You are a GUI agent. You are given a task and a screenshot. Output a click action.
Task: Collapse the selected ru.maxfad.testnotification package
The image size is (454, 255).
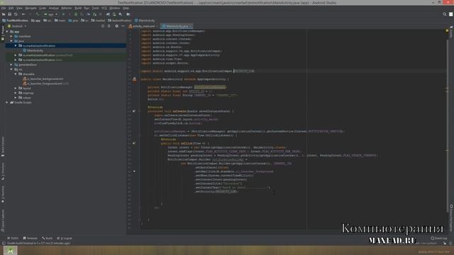16,45
